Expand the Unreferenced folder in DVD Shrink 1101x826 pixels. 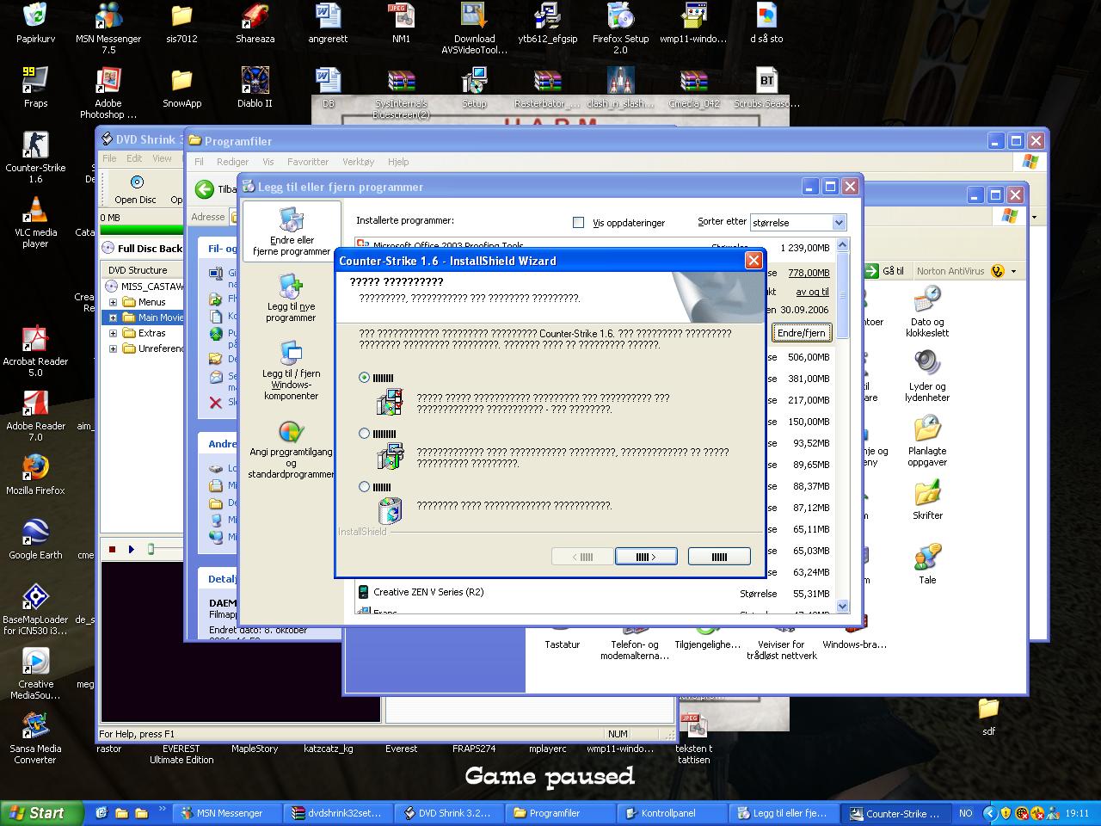point(113,348)
